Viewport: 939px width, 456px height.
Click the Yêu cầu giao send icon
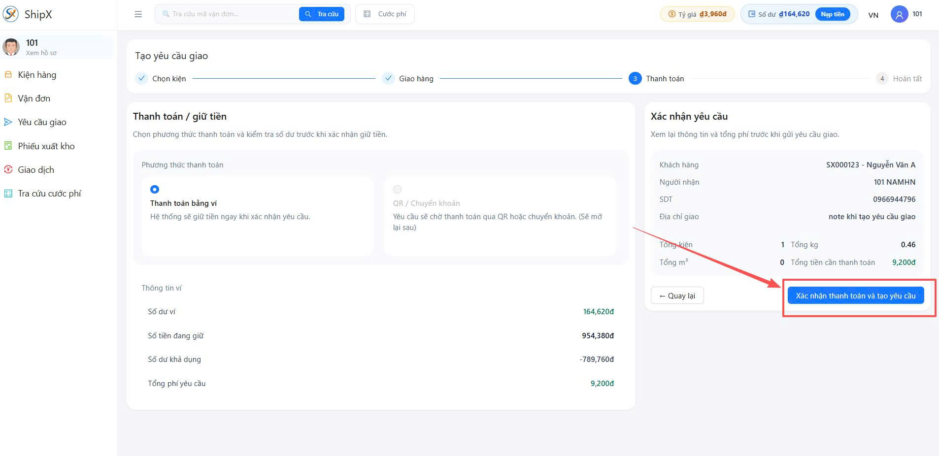(x=8, y=122)
